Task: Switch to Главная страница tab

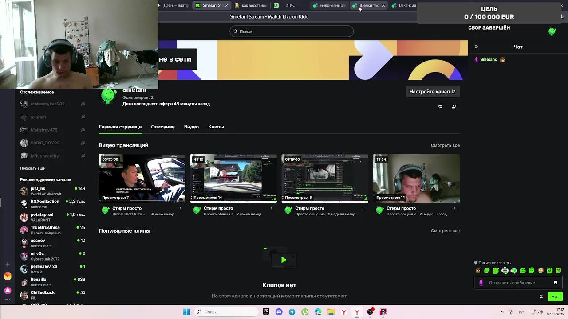Action: (x=120, y=127)
